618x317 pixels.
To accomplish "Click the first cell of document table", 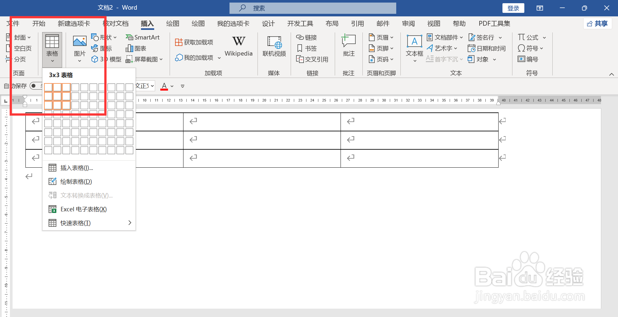I will pos(34,122).
